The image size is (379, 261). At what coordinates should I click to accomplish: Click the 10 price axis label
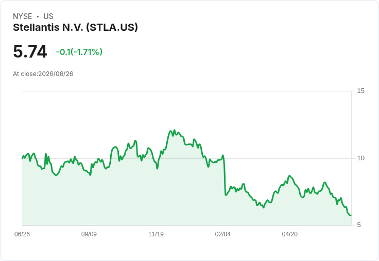pyautogui.click(x=360, y=158)
